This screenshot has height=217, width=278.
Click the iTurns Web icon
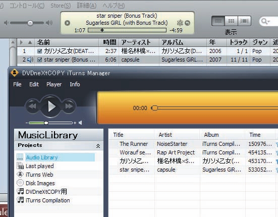pos(20,174)
